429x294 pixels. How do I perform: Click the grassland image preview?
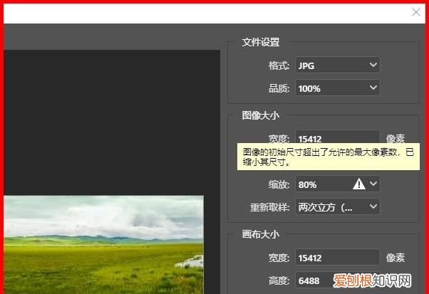pos(103,242)
